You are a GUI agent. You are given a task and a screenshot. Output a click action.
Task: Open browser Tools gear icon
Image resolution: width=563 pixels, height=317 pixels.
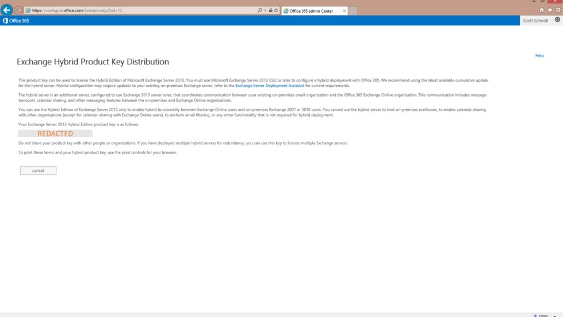pyautogui.click(x=558, y=10)
